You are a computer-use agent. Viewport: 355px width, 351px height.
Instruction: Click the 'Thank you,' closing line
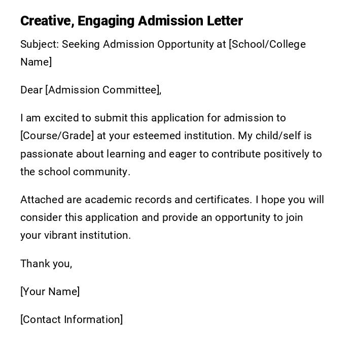(x=46, y=263)
